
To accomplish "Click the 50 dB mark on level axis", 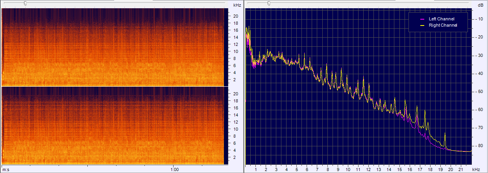I will [480, 91].
